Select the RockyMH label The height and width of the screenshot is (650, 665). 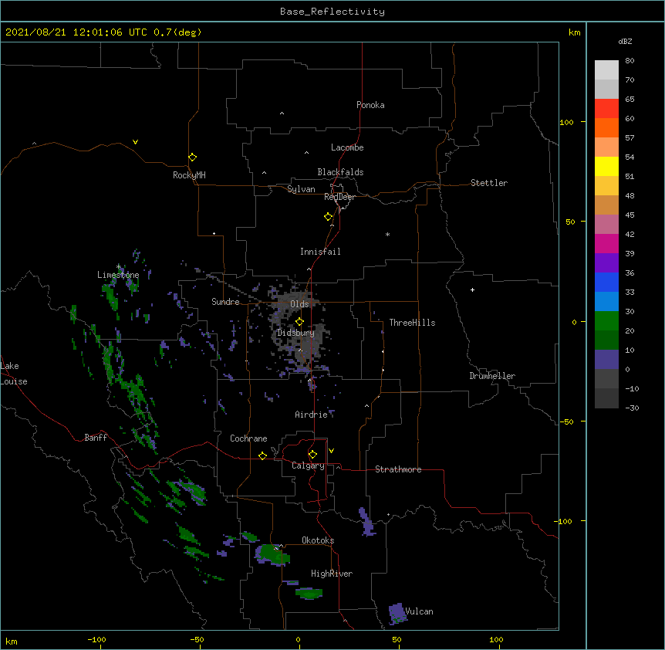(189, 174)
